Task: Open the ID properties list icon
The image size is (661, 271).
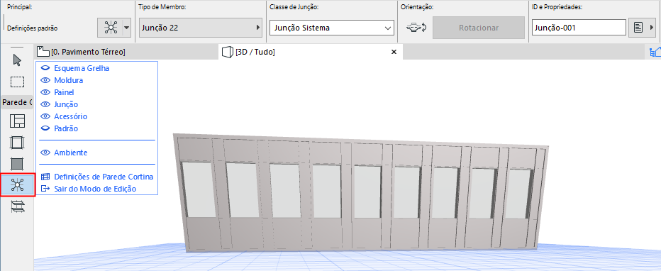Action: [638, 28]
